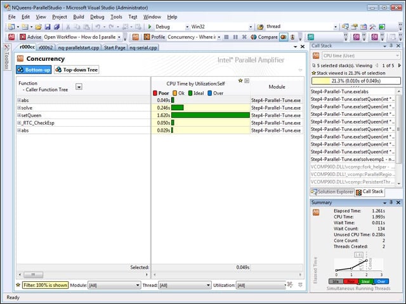The height and width of the screenshot is (304, 406).
Task: Click the Save floppy disk icon
Action: tap(48, 27)
